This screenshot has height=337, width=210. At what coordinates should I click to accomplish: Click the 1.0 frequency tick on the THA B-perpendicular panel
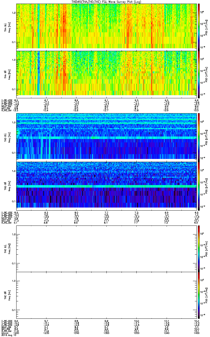13,13
